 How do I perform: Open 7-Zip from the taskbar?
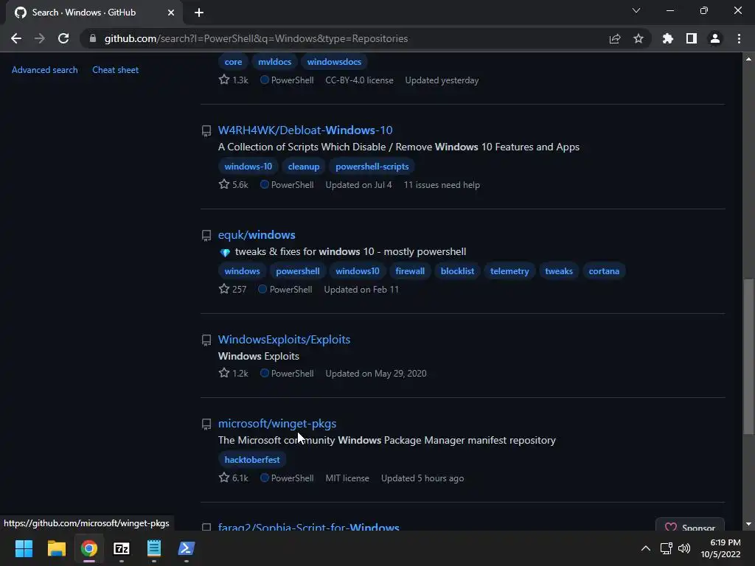pos(122,548)
